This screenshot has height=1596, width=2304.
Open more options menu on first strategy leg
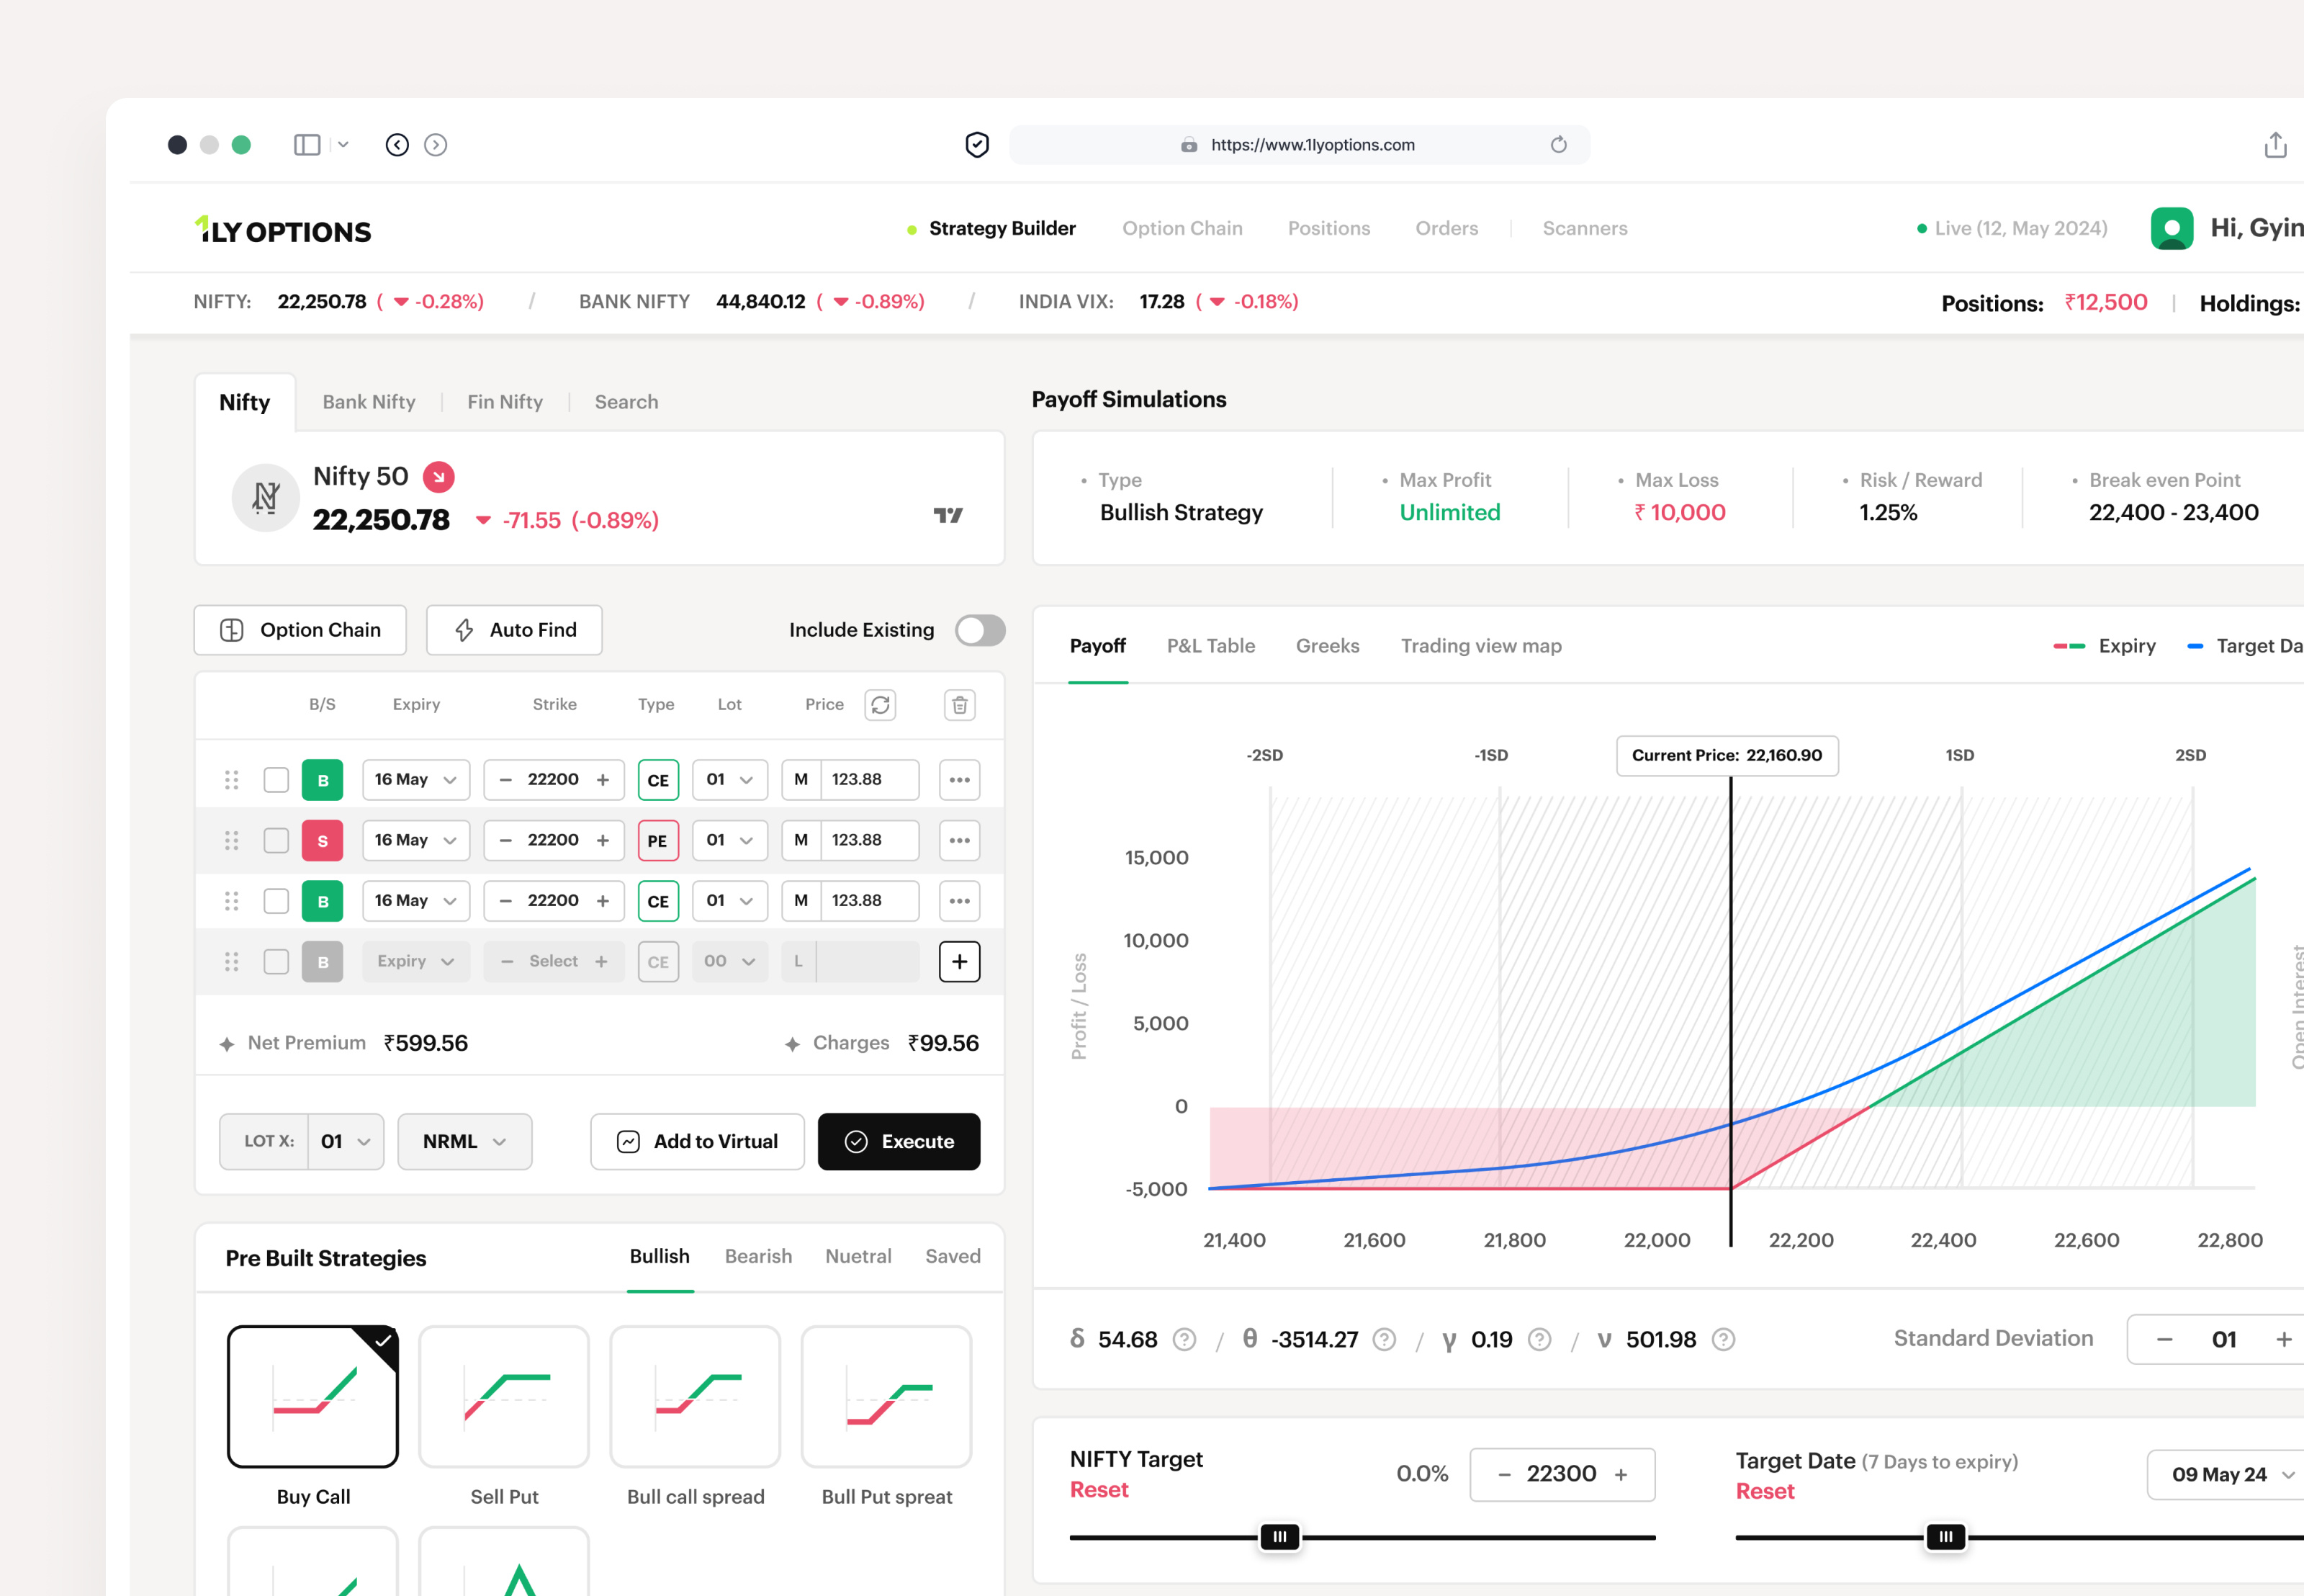point(958,779)
